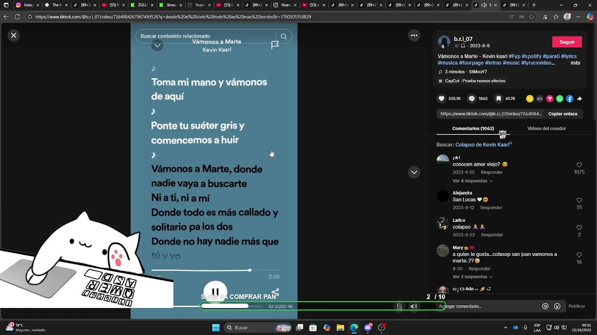Select Comentarios (1062) tab

click(x=473, y=128)
